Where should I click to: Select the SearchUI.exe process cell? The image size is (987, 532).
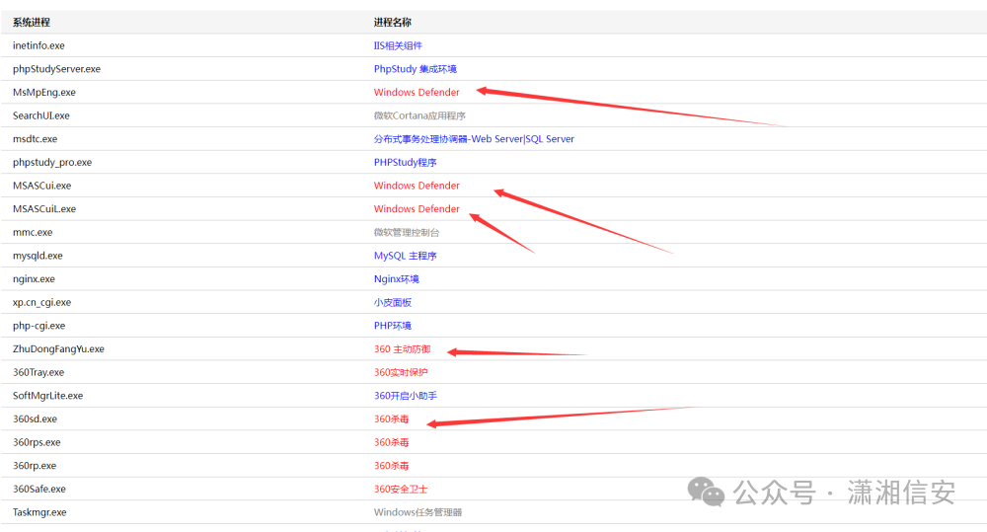pos(40,115)
